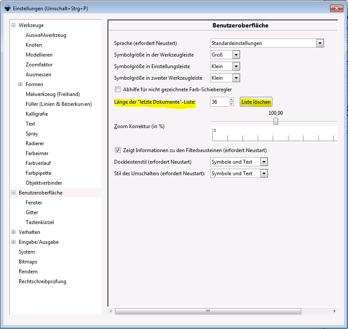Select Kalligrafie in the settings tree
The height and width of the screenshot is (329, 348).
click(x=37, y=114)
